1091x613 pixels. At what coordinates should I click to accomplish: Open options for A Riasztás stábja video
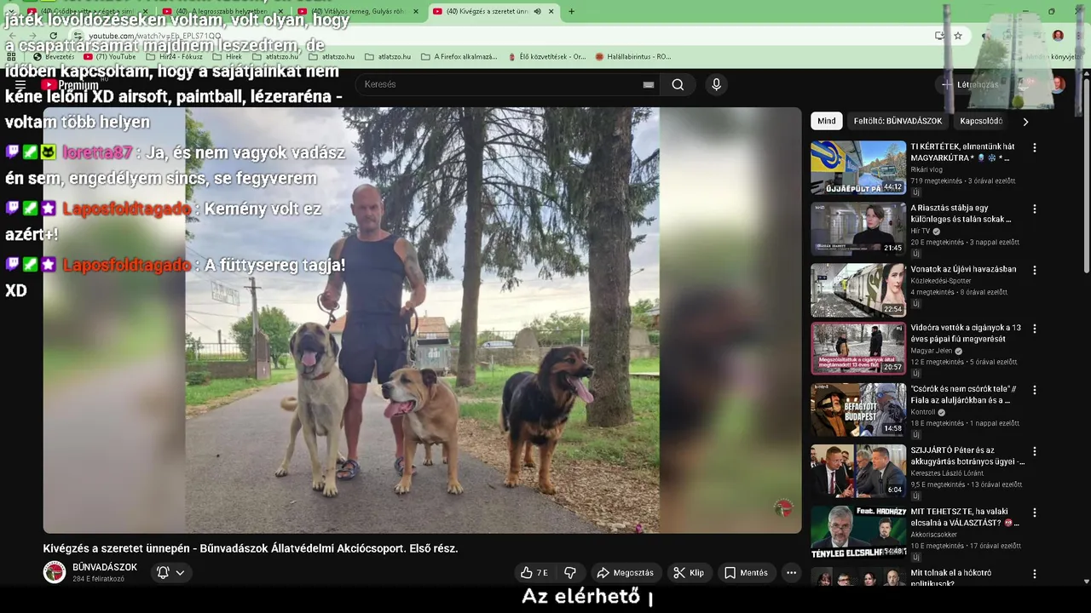(x=1035, y=209)
